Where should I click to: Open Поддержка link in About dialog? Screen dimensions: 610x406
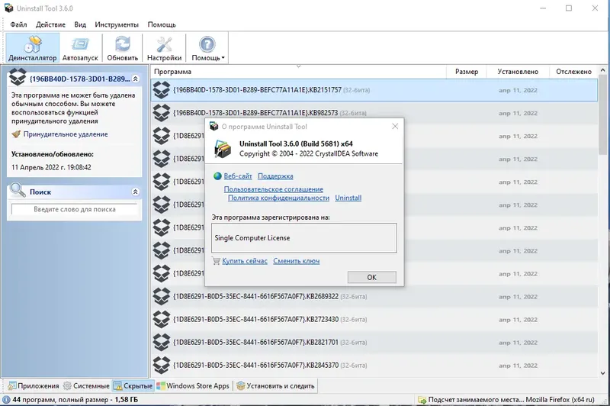coord(275,176)
